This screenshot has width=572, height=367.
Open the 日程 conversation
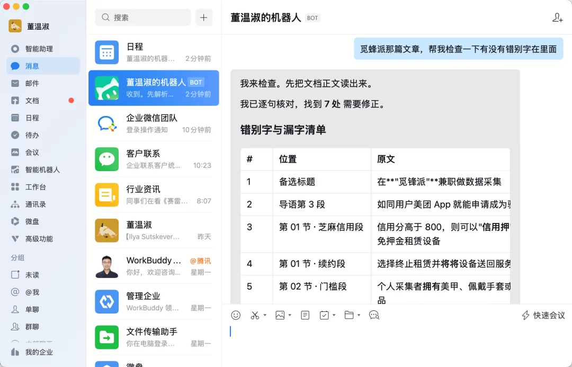[x=154, y=52]
